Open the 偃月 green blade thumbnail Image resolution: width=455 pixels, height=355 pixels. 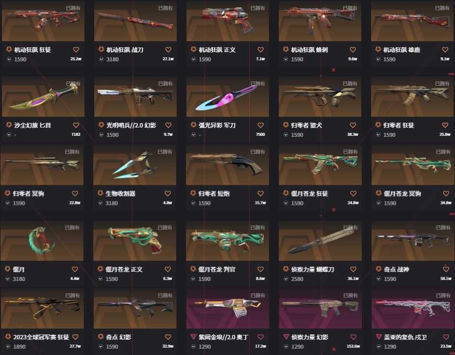(42, 241)
